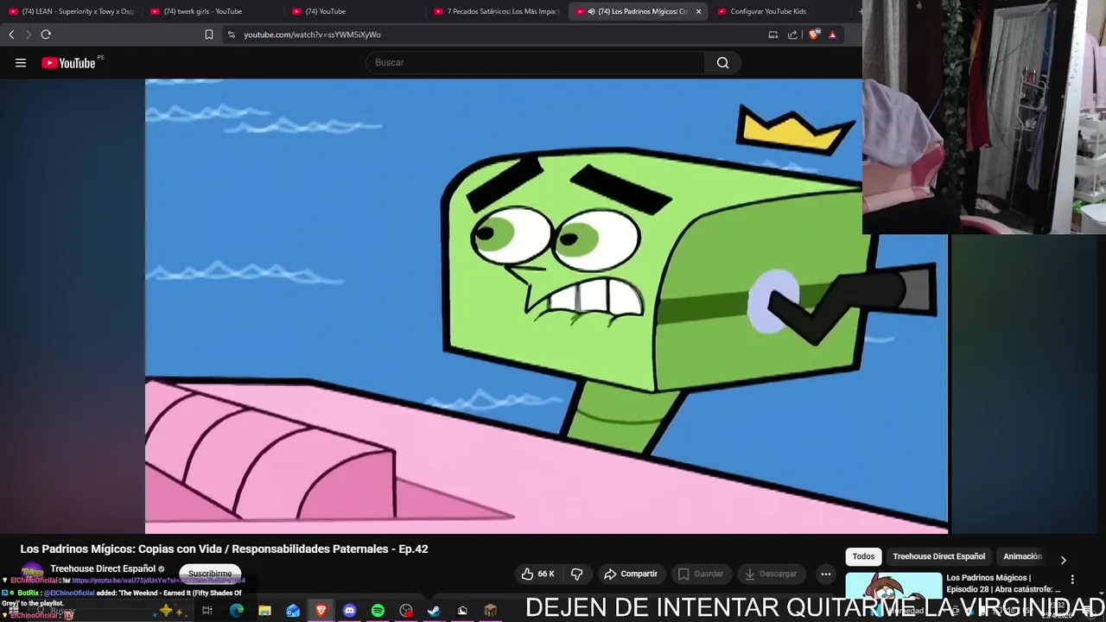Share this page via the share icon
Screen dimensions: 1106x622
[792, 35]
